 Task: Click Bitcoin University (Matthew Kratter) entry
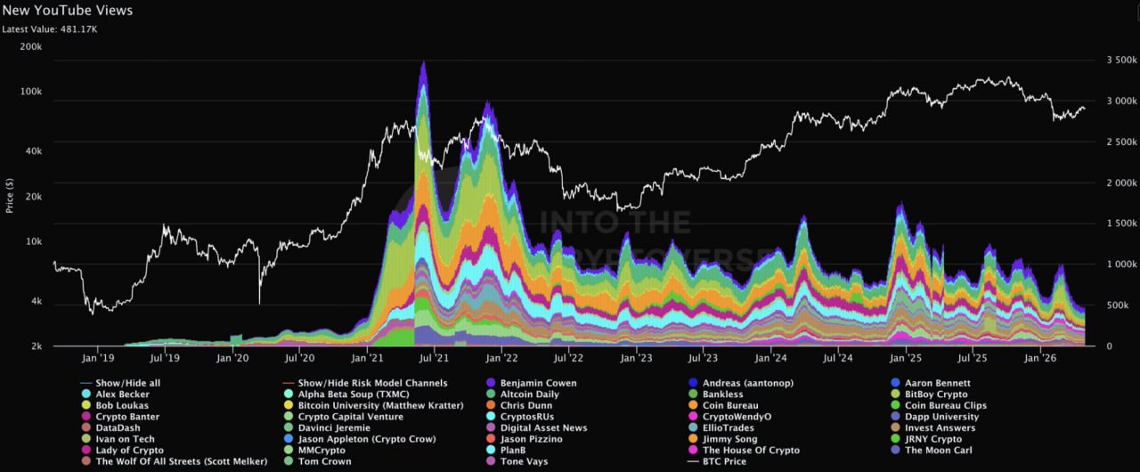pos(373,405)
